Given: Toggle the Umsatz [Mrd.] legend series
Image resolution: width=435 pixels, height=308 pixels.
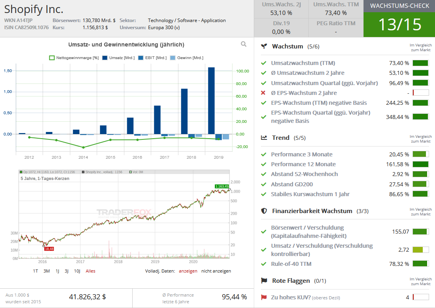Looking at the screenshot, I should click(118, 58).
